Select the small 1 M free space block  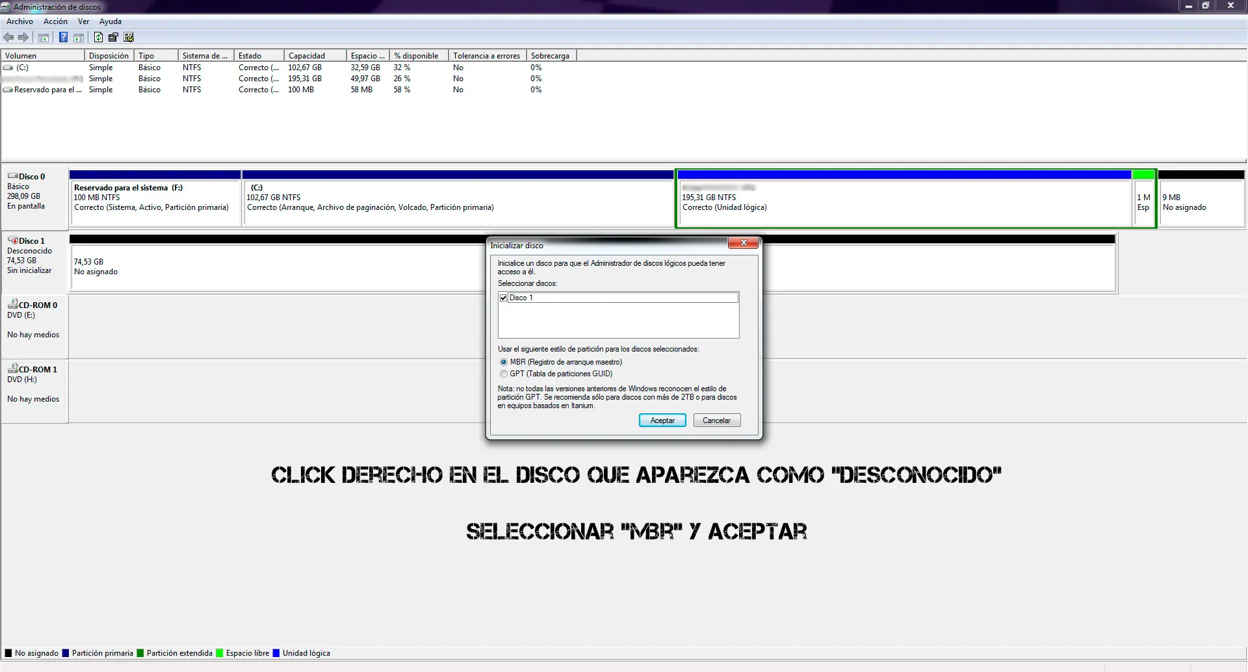point(1143,198)
